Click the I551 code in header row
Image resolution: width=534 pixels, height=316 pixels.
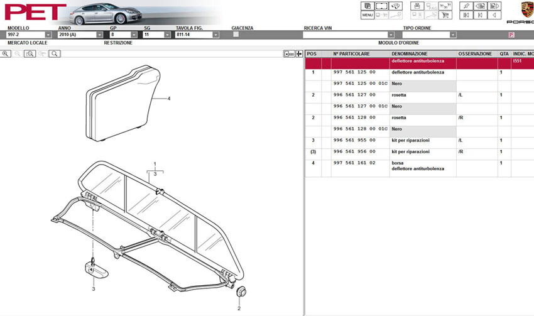(x=517, y=61)
